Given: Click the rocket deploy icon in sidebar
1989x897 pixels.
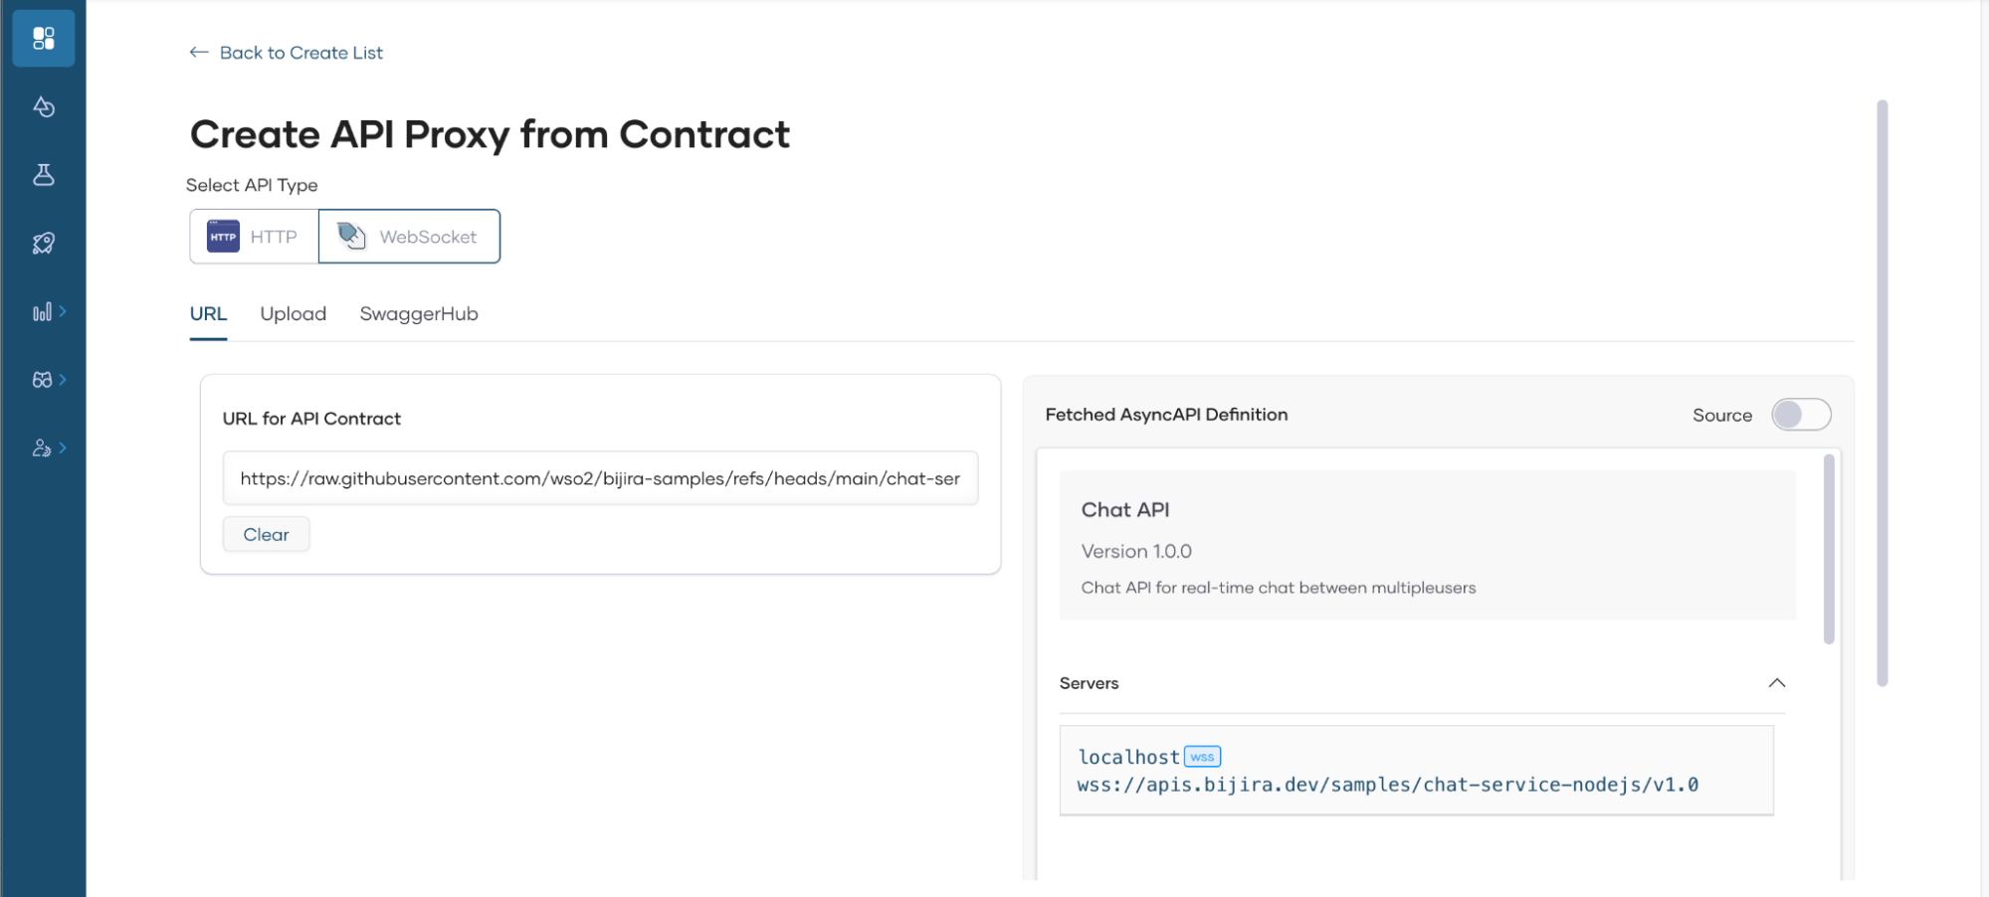Looking at the screenshot, I should coord(44,243).
